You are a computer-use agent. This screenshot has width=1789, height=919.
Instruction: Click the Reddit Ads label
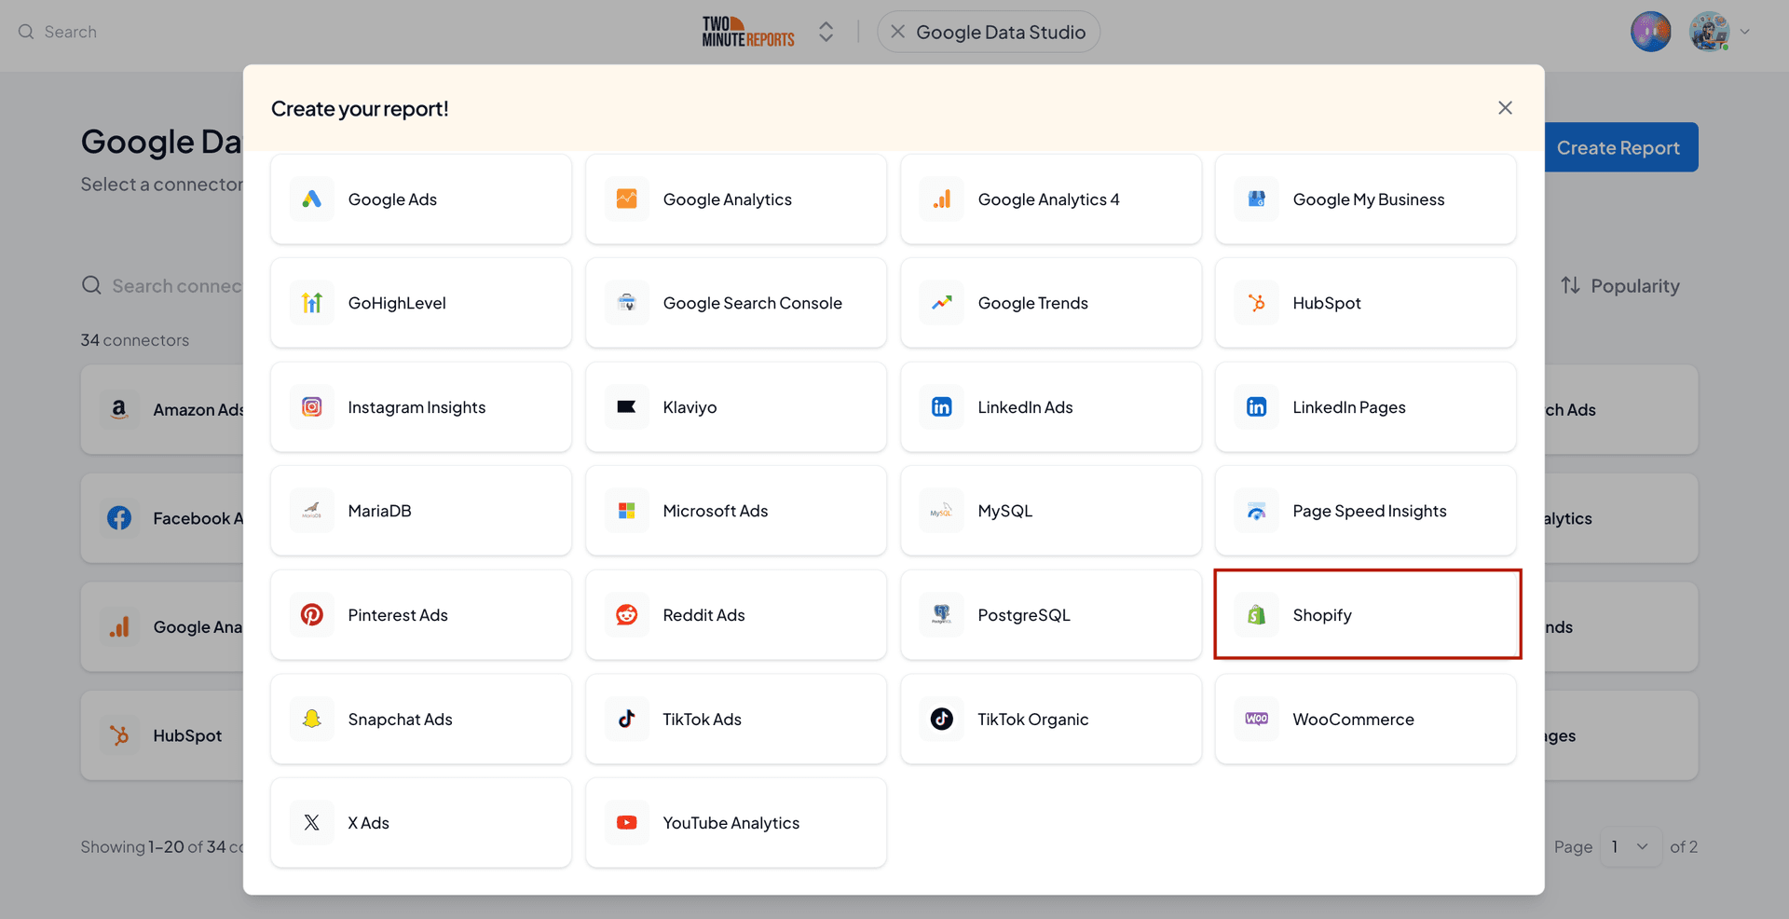703,615
